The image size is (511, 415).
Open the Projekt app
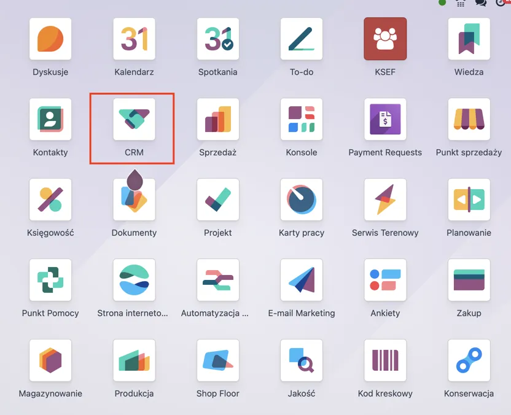point(217,200)
